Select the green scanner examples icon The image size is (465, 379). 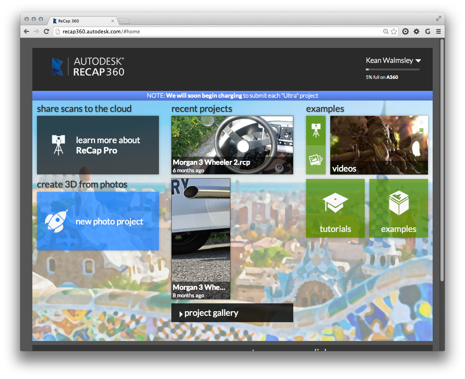coord(316,130)
